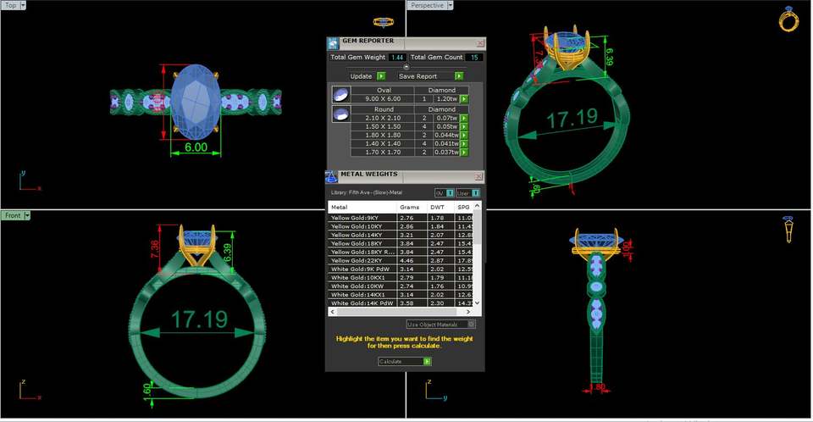Select the Round diamond gem thumbnail
Image resolution: width=813 pixels, height=422 pixels.
tap(340, 114)
